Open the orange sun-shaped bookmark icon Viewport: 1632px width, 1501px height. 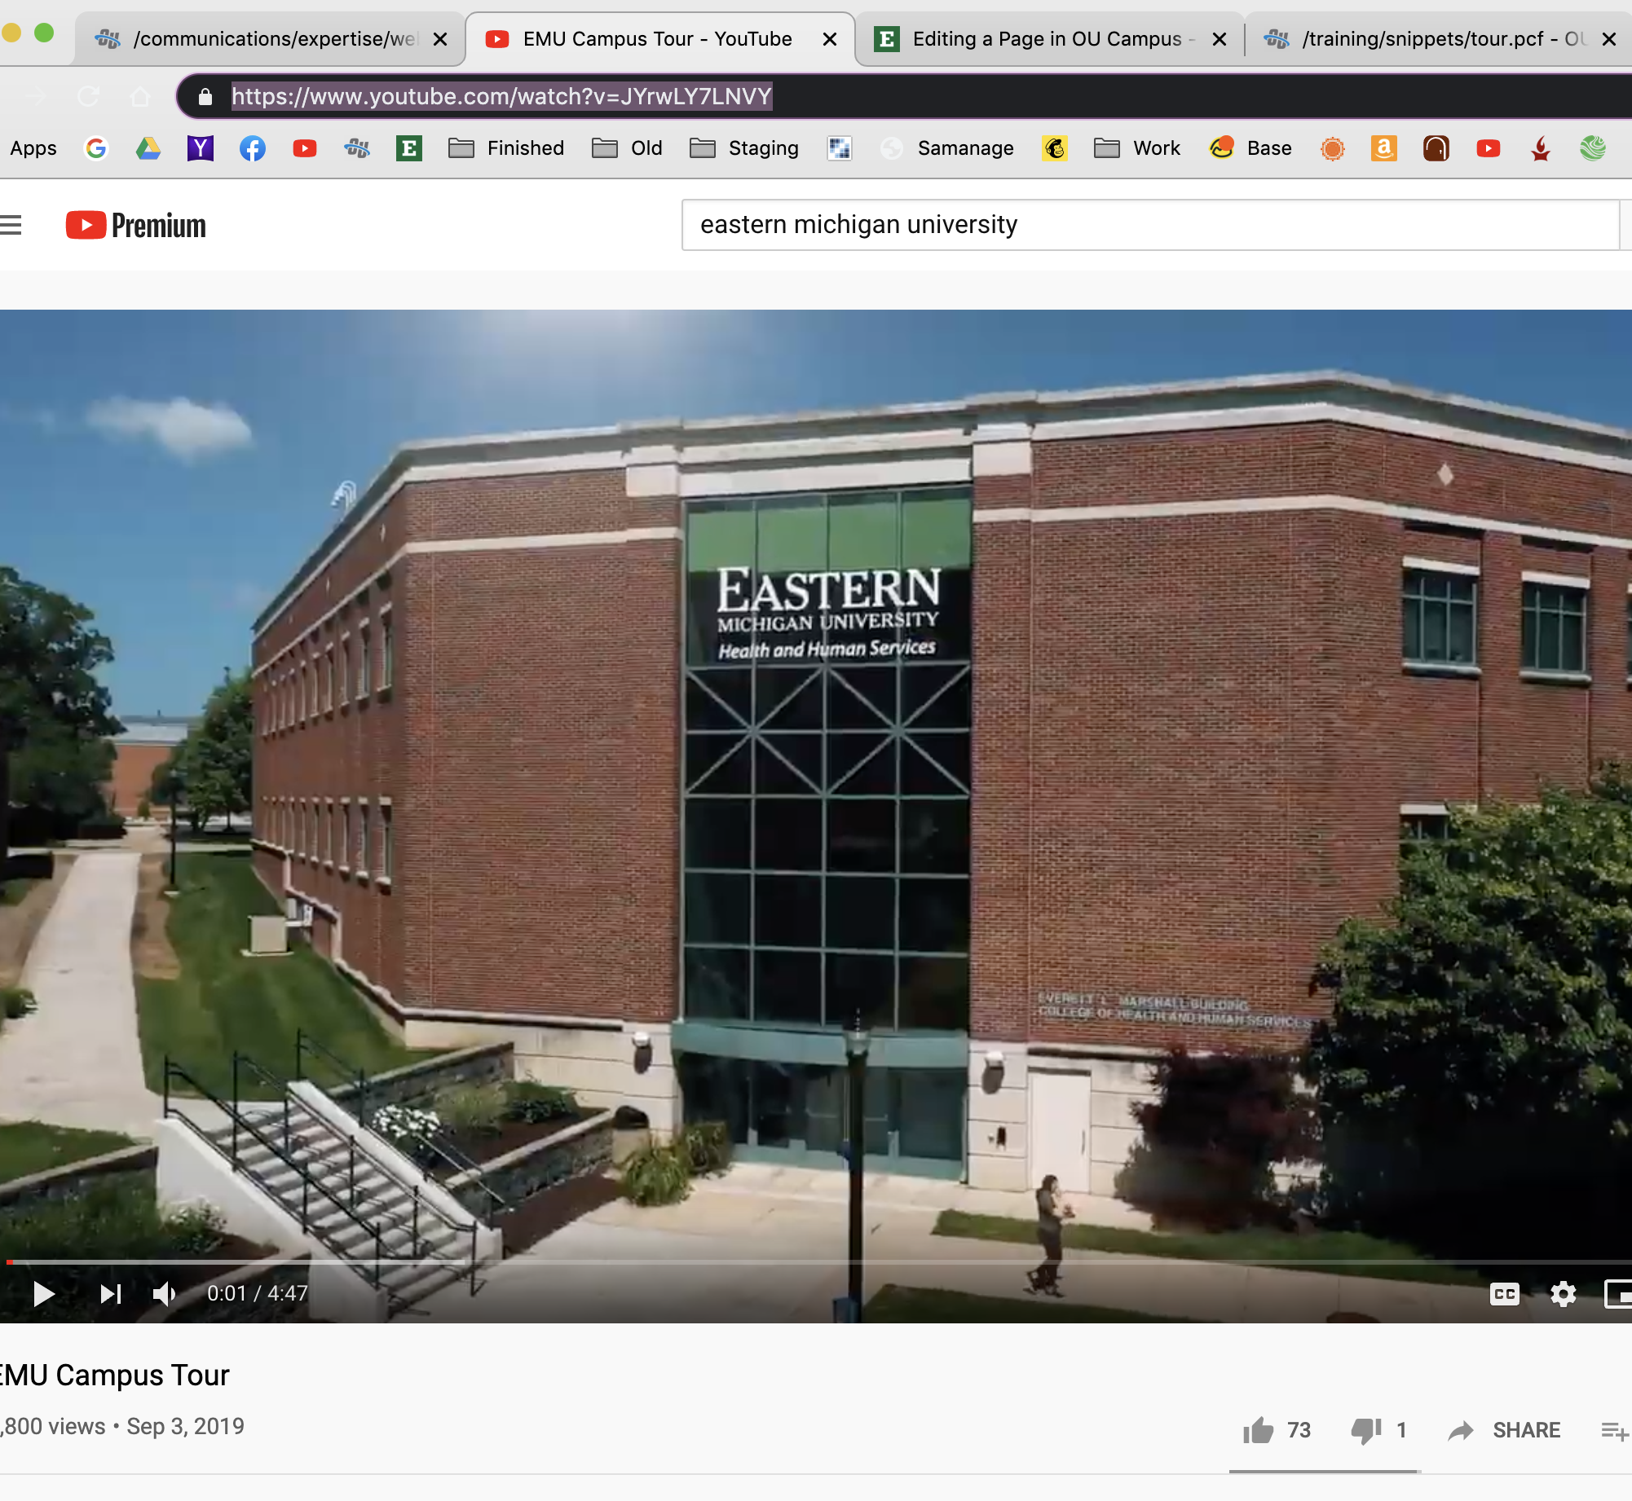point(1332,148)
